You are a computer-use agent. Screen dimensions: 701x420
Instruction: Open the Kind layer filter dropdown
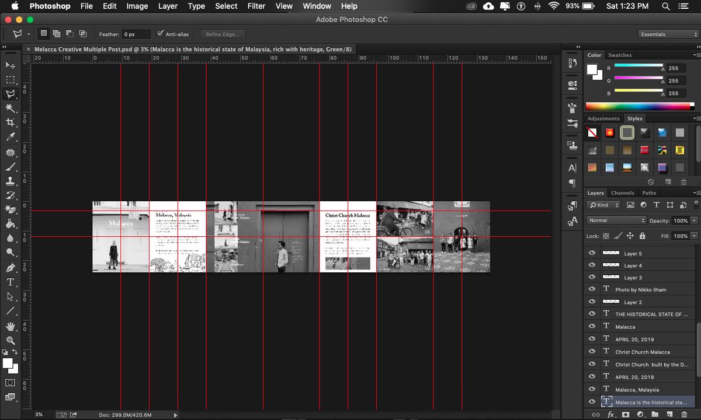point(604,205)
